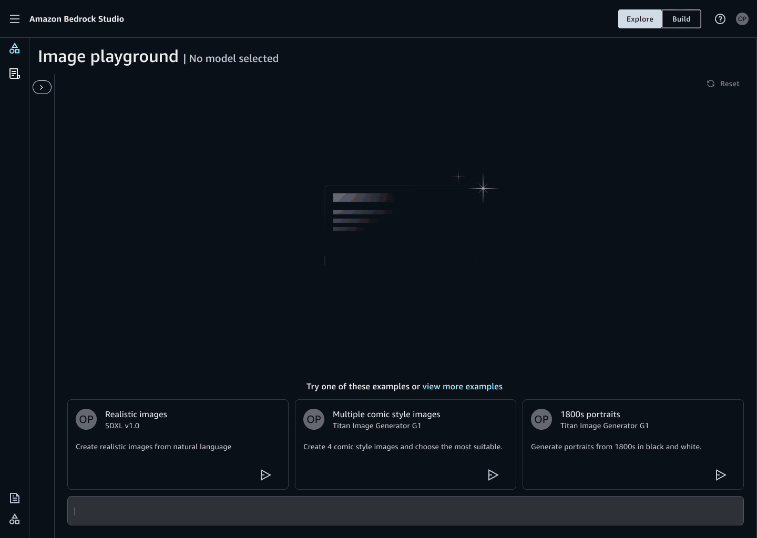Open the document list sidebar icon
The image size is (757, 538).
(x=15, y=74)
